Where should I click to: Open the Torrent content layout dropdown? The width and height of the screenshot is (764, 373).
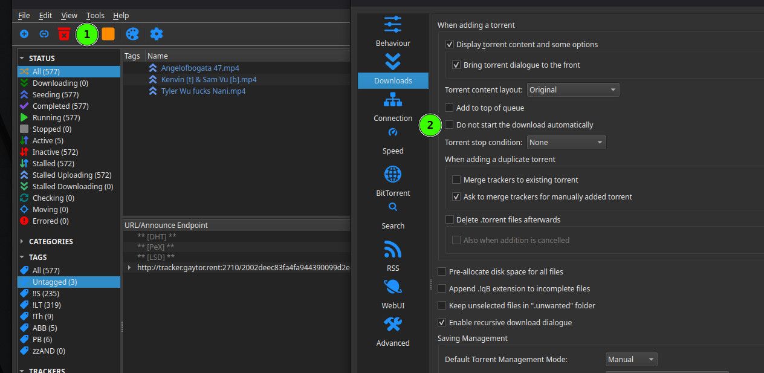point(573,90)
